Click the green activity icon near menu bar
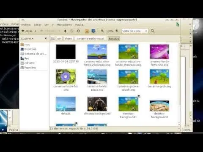Viewport: 203px width, 152px height. pos(178,24)
